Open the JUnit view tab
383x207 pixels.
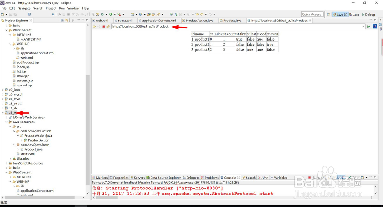pos(263,178)
